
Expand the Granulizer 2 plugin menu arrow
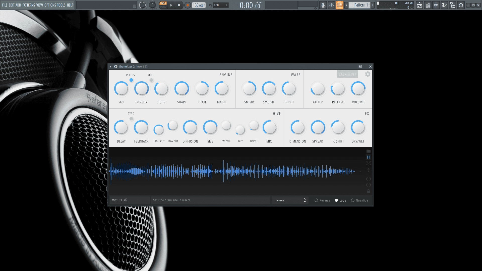coord(110,66)
